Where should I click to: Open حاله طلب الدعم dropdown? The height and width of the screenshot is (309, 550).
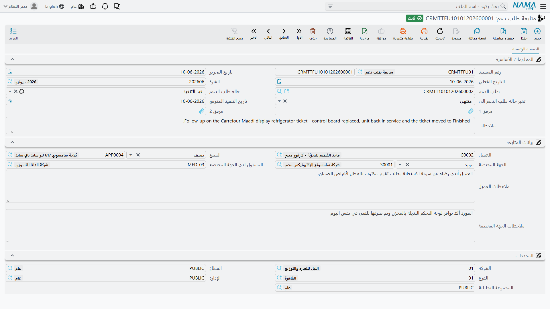10,91
